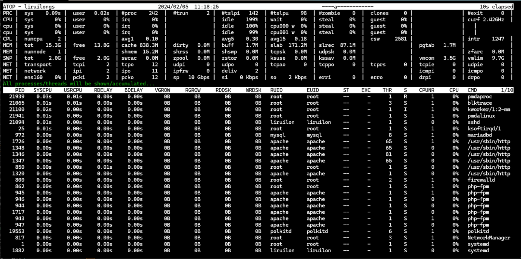Click the shmem 15.2M value
The height and width of the screenshot is (259, 521).
[x=139, y=52]
